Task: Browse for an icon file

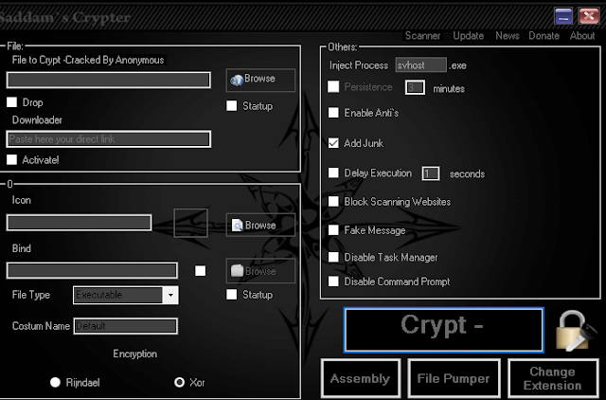Action: click(260, 226)
